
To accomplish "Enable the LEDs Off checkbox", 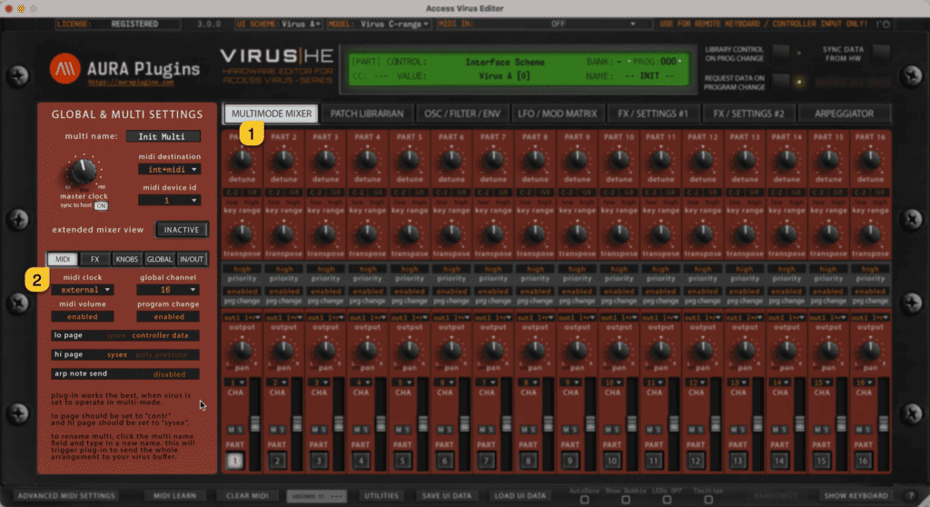I will click(667, 500).
